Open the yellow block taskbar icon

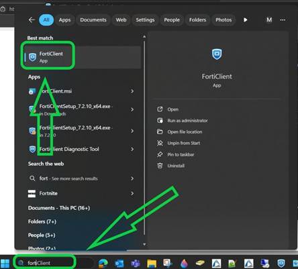(200, 263)
